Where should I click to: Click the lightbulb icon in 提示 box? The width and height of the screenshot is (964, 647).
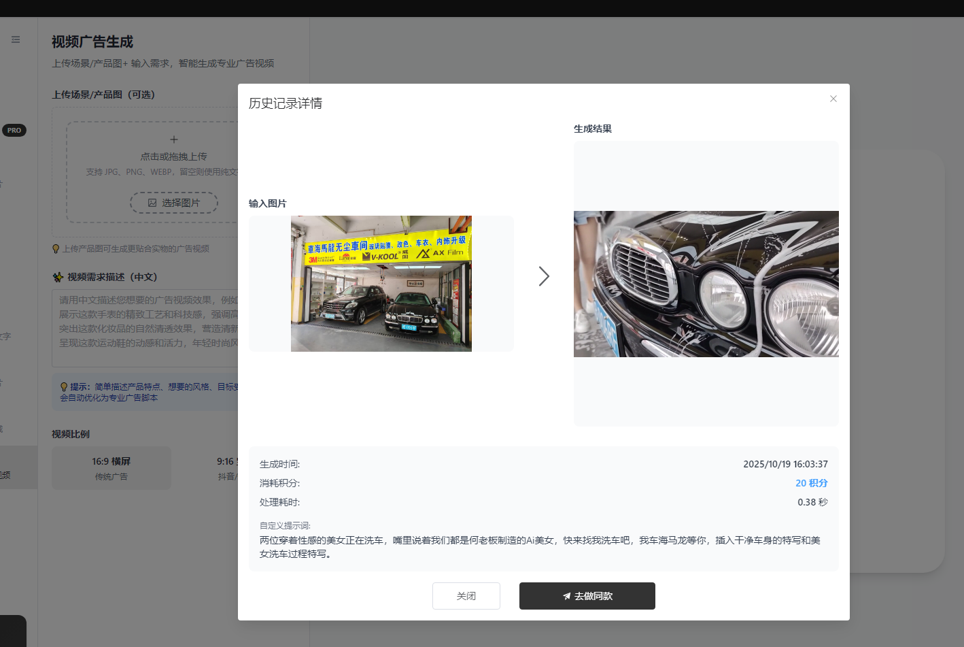tap(64, 386)
